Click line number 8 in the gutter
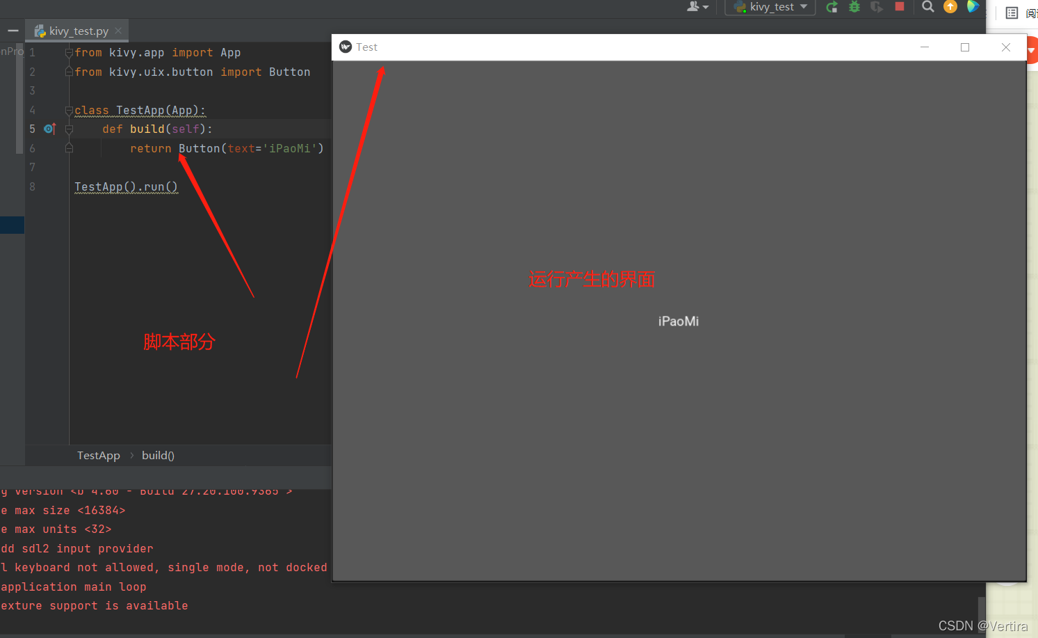Viewport: 1038px width, 638px height. click(32, 186)
